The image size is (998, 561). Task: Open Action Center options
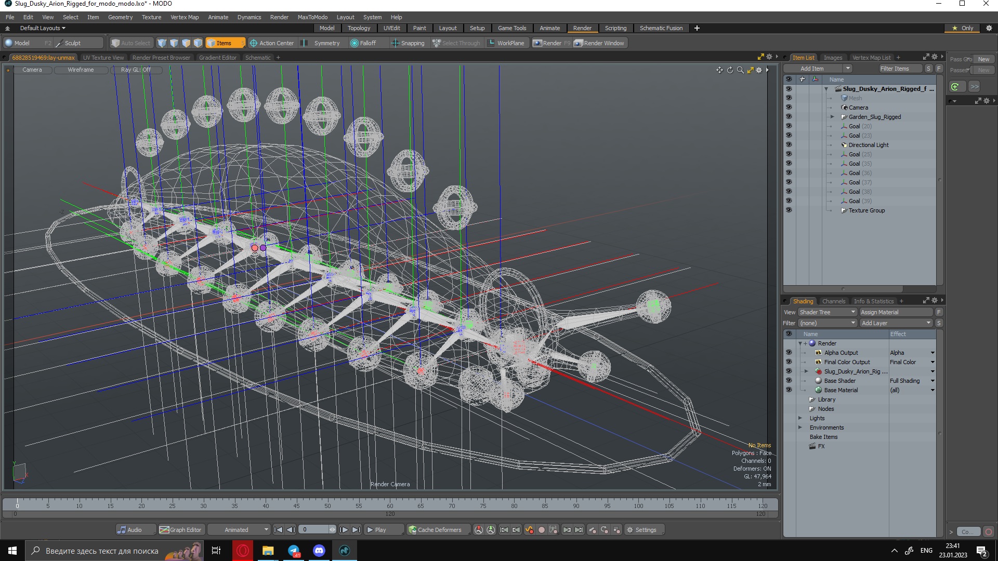[272, 43]
